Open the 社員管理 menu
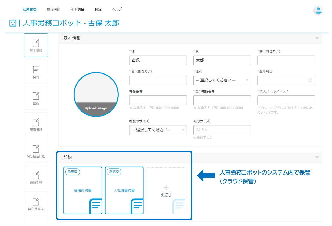The width and height of the screenshot is (332, 226). 30,9
